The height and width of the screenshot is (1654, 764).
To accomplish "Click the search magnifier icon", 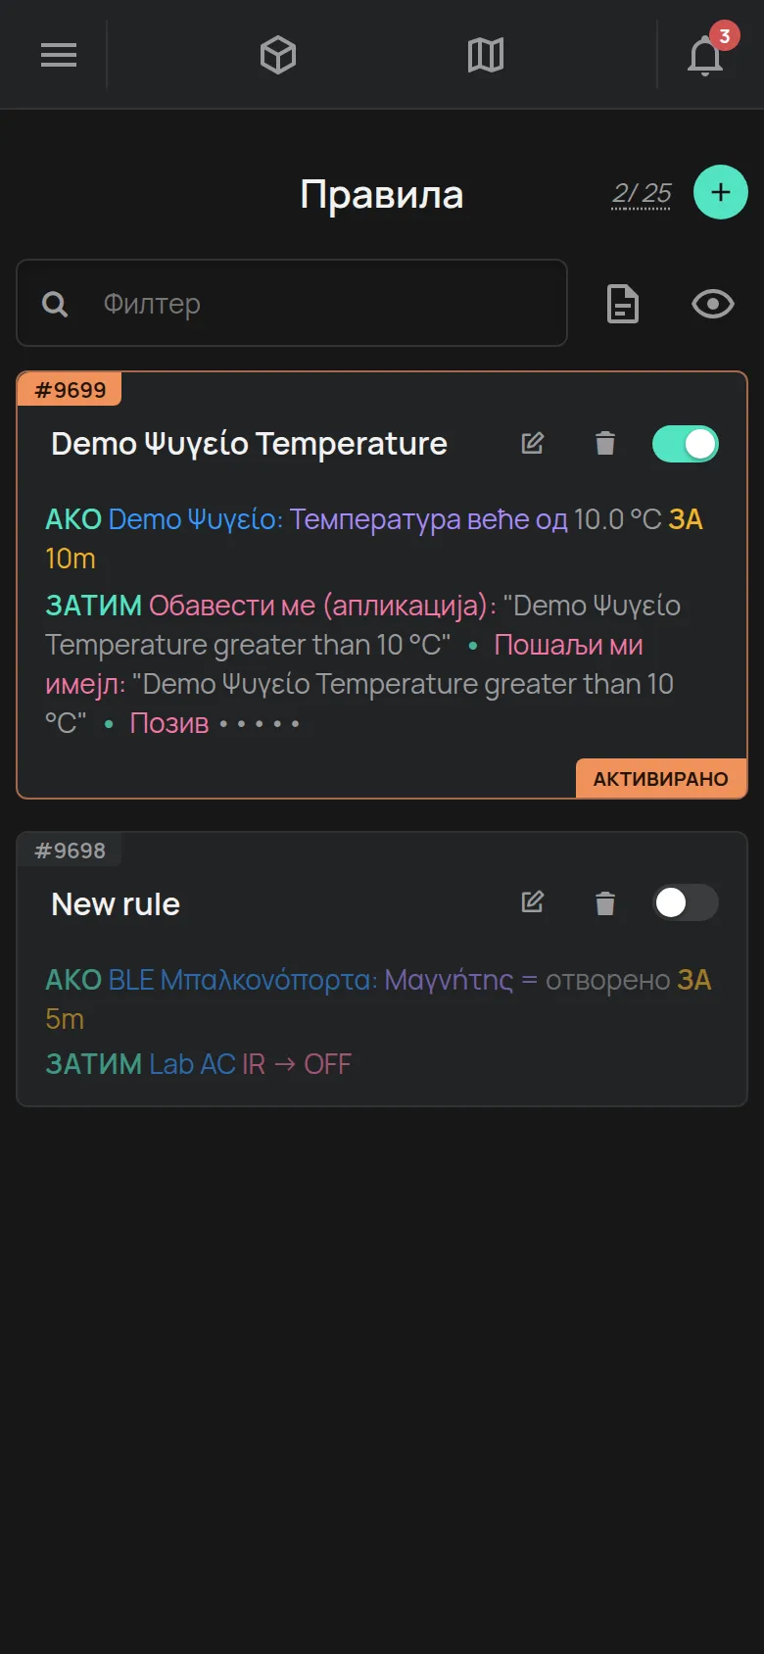I will coord(55,305).
